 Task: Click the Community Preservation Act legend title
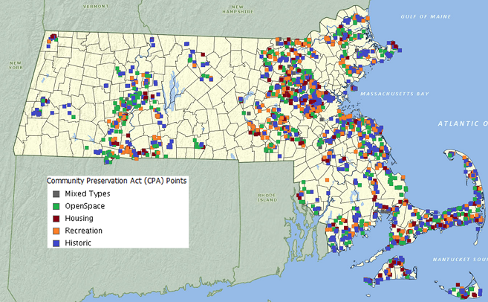click(117, 181)
